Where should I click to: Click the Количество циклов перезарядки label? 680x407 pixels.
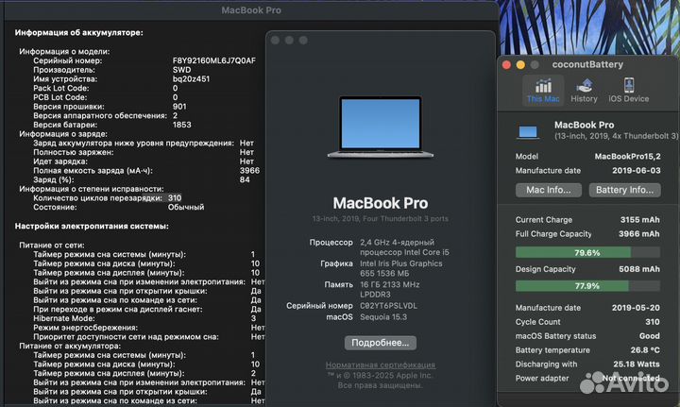(97, 198)
